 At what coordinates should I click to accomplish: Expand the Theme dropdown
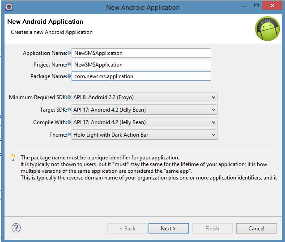click(144, 135)
